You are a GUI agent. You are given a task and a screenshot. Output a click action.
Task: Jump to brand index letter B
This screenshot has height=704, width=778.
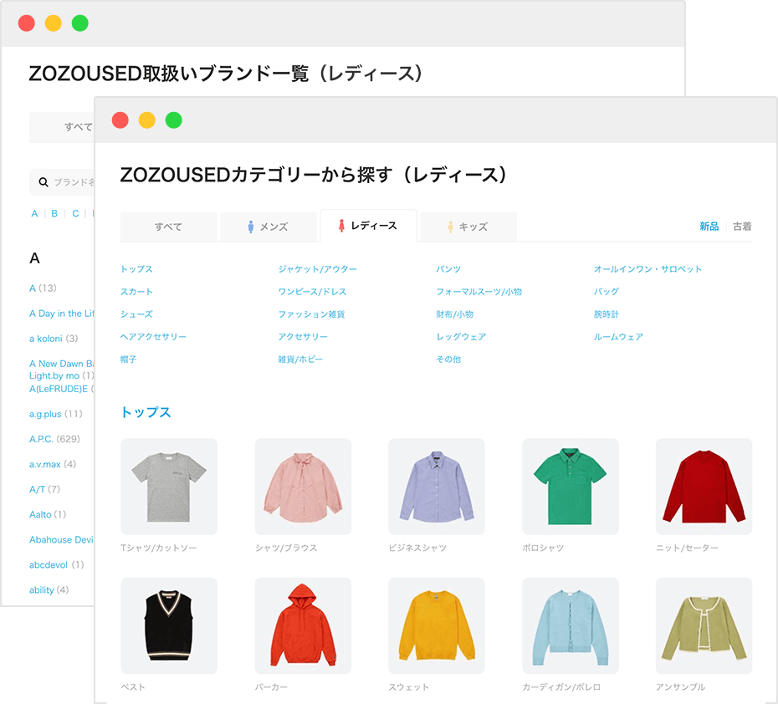click(x=54, y=213)
